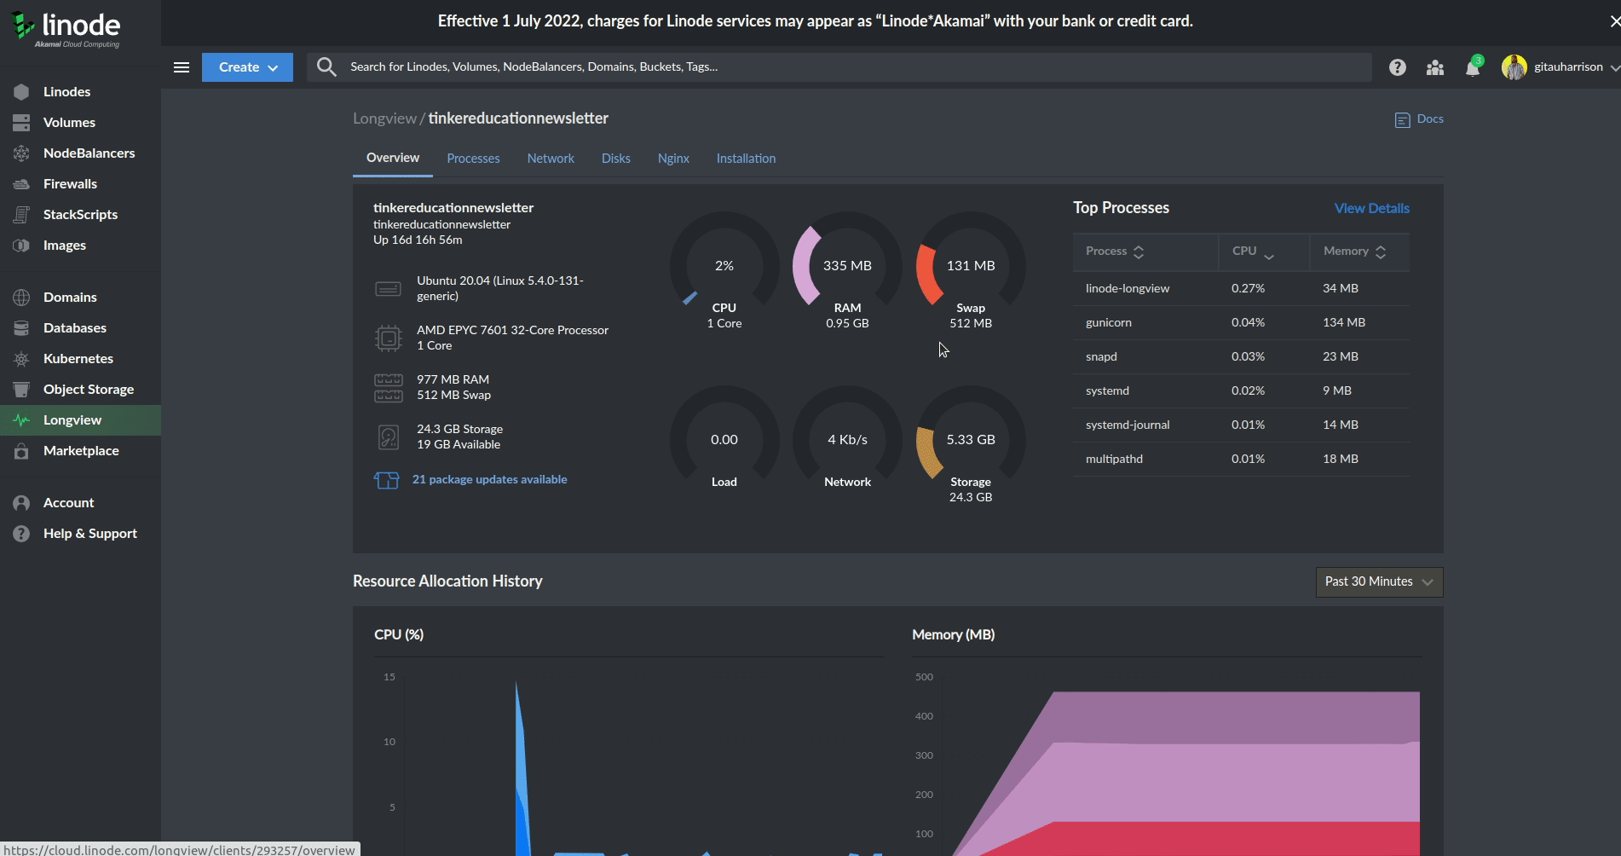Select the systemd process row
This screenshot has height=856, width=1621.
1241,391
